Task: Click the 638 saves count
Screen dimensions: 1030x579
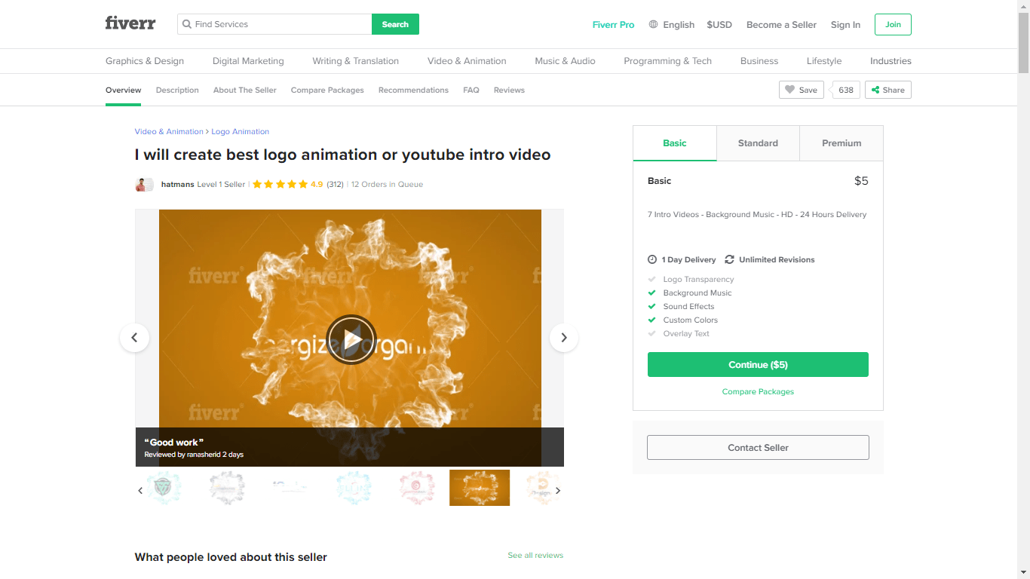Action: (846, 90)
